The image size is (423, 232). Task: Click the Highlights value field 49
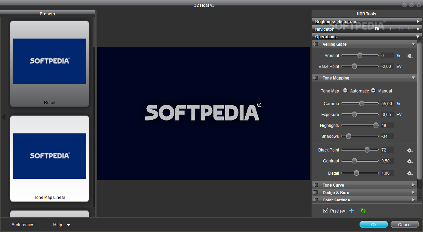(x=388, y=126)
